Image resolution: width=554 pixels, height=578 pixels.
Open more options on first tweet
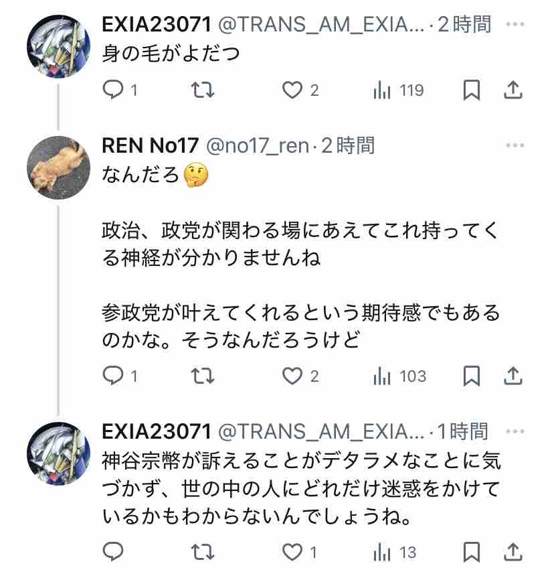[x=515, y=24]
